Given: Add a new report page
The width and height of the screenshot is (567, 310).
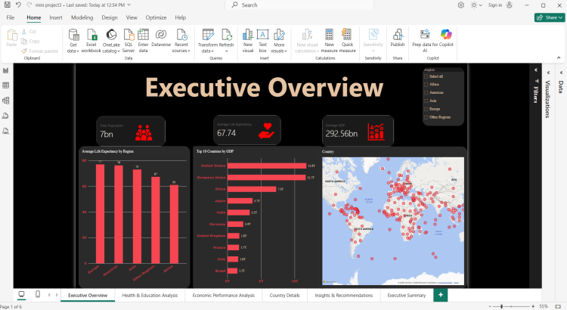Looking at the screenshot, I should [441, 295].
